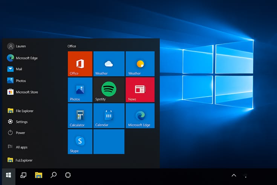Screen dimensions: 277x185
Task: Open the Photos tile
Action: [x=80, y=90]
